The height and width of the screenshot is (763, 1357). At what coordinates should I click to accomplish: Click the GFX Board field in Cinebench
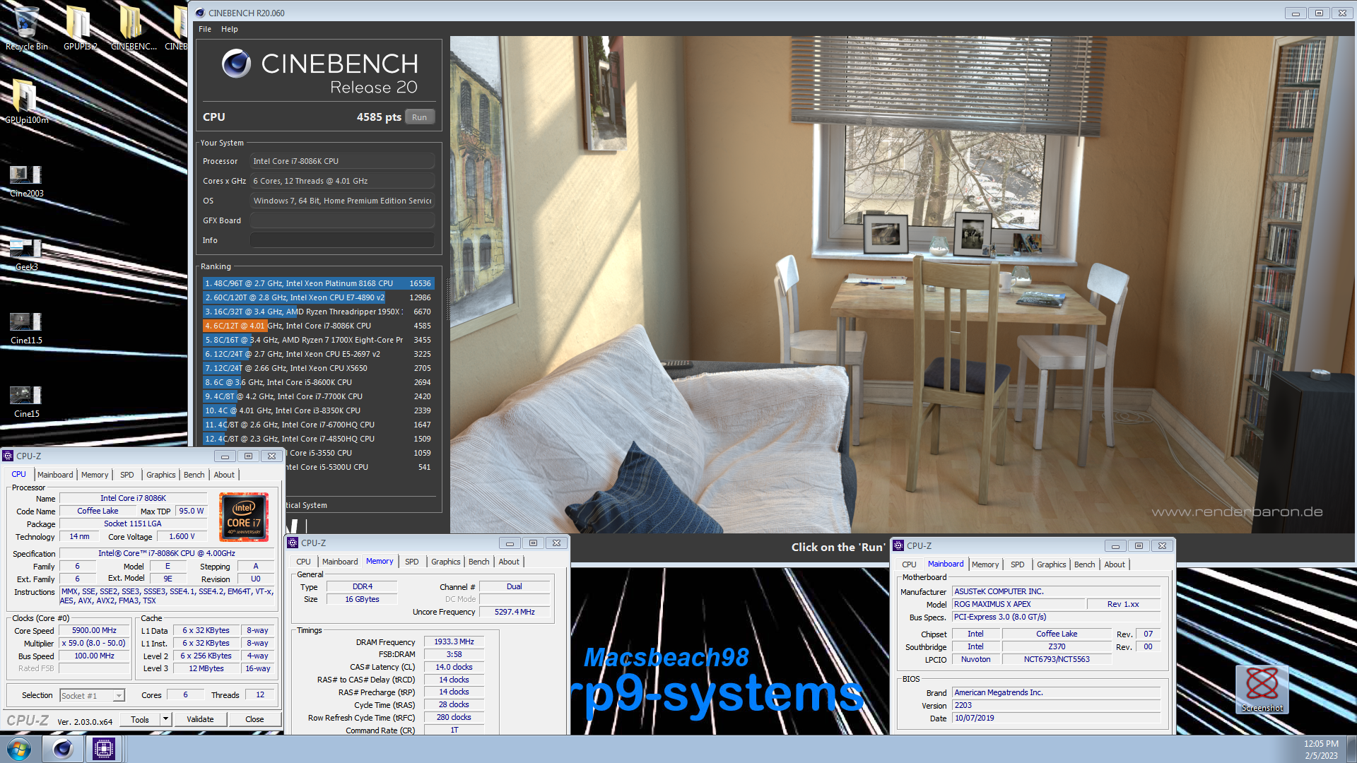pos(342,220)
